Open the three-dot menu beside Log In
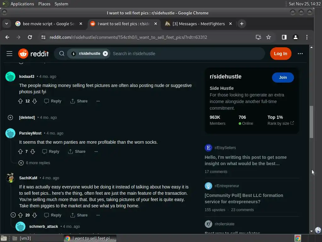322x242 pixels. (300, 54)
